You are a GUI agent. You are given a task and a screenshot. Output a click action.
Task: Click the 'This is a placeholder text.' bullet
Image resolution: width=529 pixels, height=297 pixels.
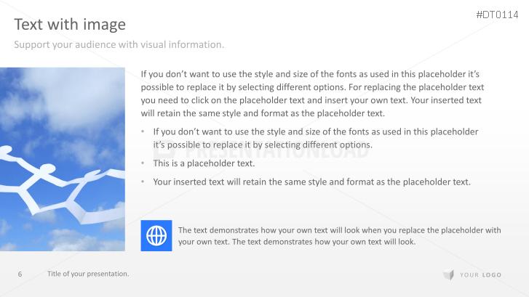coord(204,163)
